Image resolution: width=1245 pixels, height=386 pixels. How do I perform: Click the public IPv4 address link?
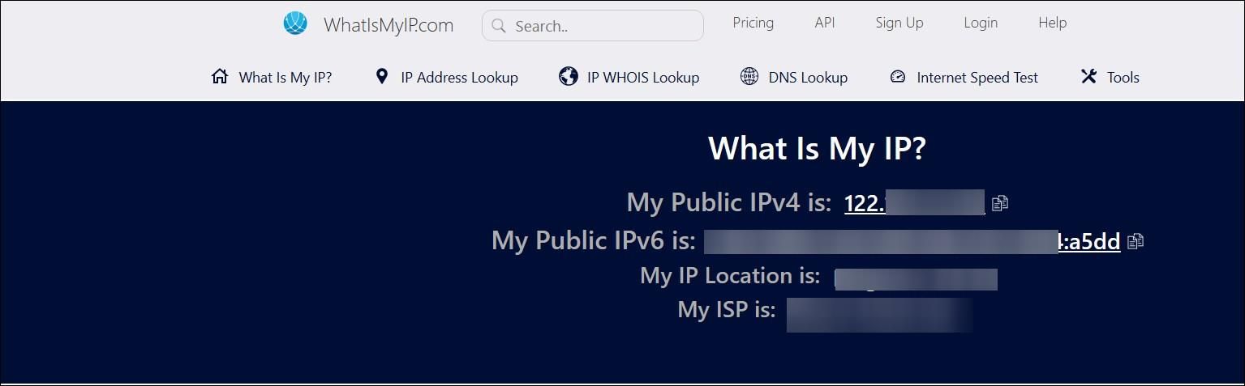(x=915, y=203)
